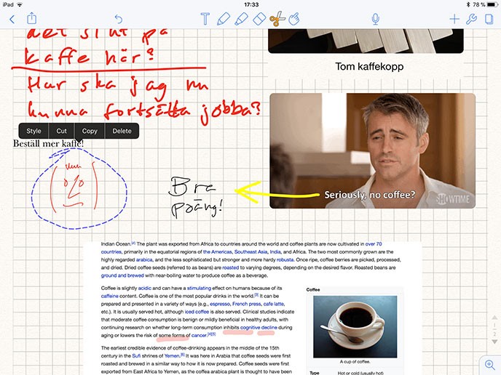Tap the 'French press' link
Viewport: 501px width, 375px height.
[246, 304]
